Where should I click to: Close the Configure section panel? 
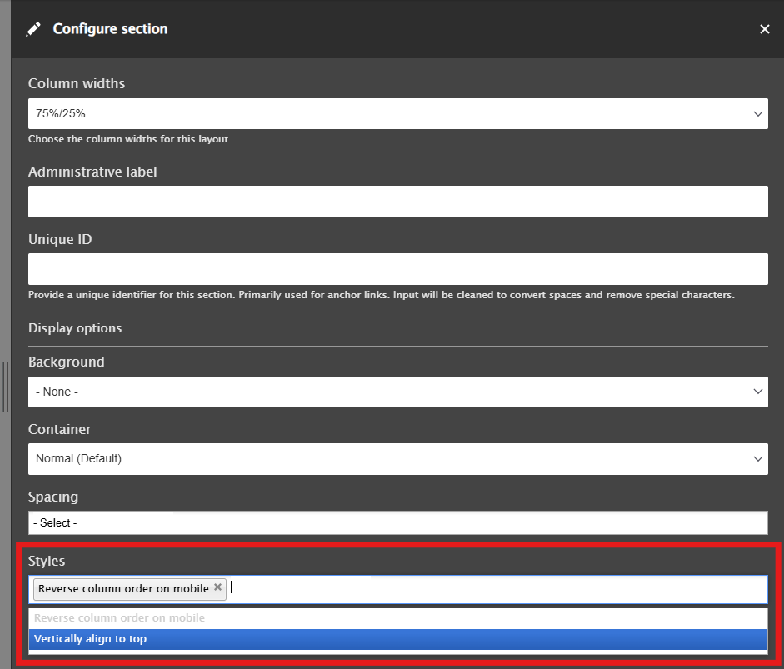764,29
